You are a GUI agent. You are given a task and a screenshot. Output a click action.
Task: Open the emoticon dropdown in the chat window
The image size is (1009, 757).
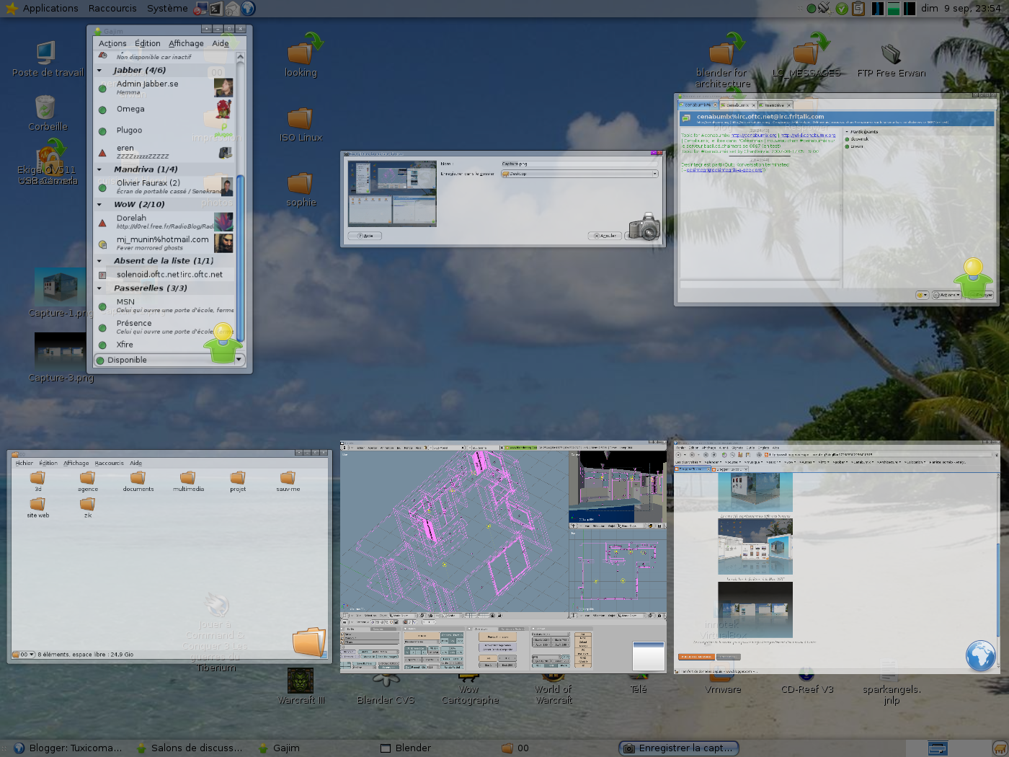click(922, 295)
